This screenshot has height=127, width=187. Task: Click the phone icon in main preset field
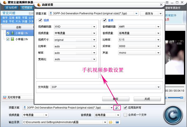click(25, 108)
